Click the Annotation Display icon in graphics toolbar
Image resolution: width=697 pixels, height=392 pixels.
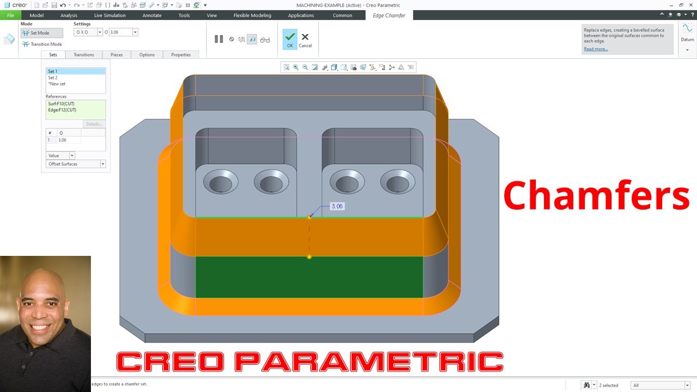click(382, 68)
